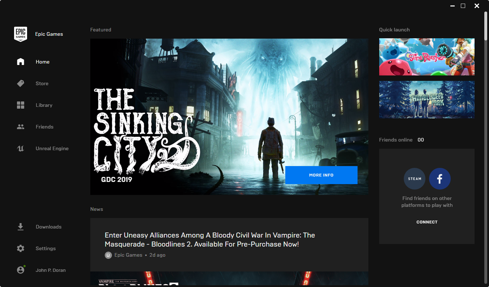Click the small Epic Games news author icon

108,255
